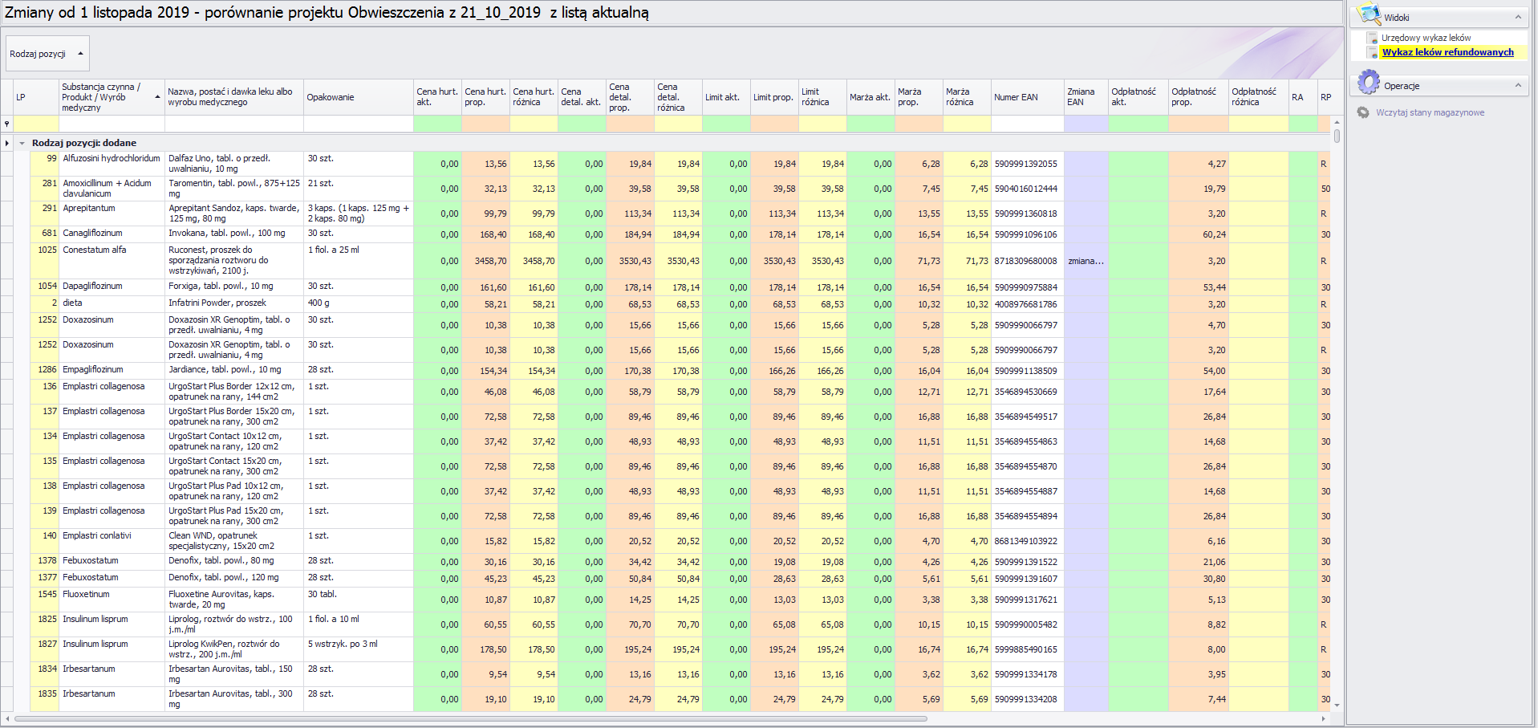Click the Operacje gear icon
Screen dimensions: 1538x728
pos(1368,83)
